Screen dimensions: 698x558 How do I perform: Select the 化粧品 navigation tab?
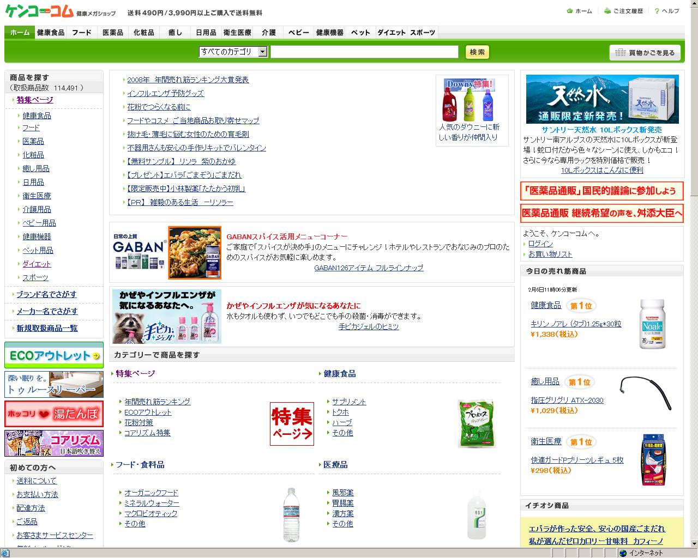pos(144,33)
